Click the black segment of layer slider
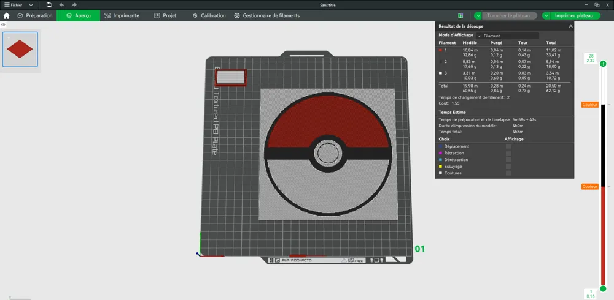Screen dimensions: 614x300 (603, 145)
